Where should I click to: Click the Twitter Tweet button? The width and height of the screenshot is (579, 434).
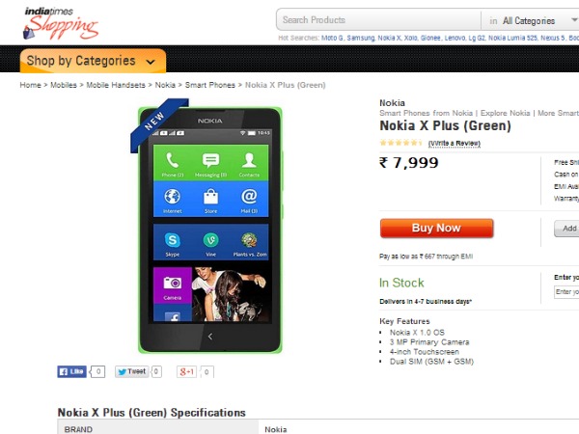click(131, 371)
